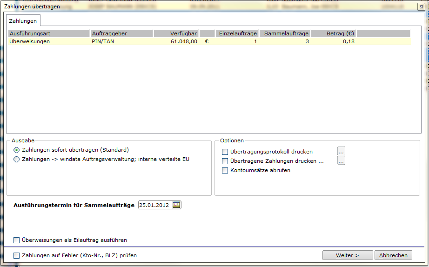
Task: Select Zahlungen sofort übertragen (Standard)
Action: pyautogui.click(x=17, y=150)
